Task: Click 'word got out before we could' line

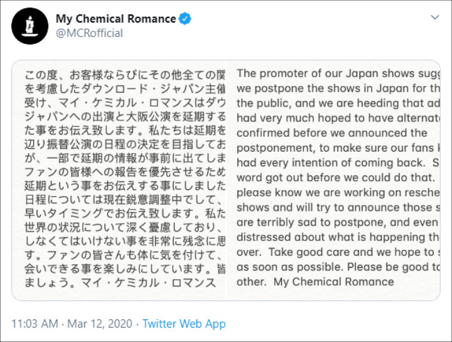Action: click(335, 178)
